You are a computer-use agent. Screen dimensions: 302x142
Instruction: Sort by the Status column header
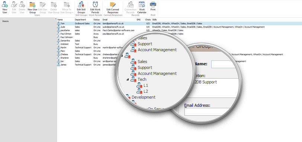click(96, 20)
